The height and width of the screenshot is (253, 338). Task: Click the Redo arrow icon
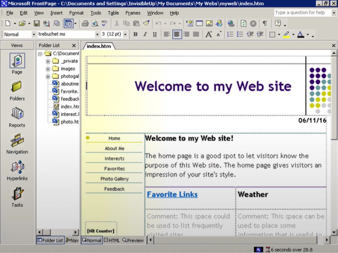point(173,24)
